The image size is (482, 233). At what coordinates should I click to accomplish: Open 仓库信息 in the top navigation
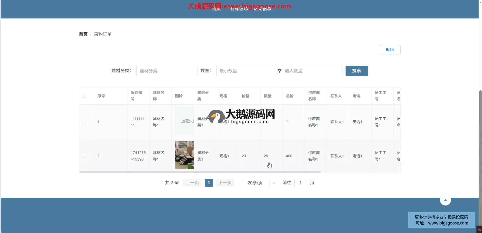pos(239,9)
